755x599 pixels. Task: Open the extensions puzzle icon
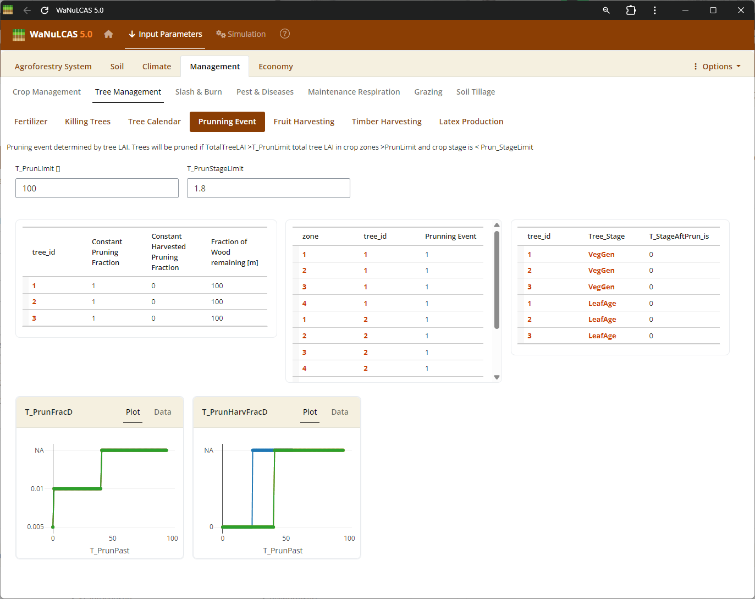[631, 10]
